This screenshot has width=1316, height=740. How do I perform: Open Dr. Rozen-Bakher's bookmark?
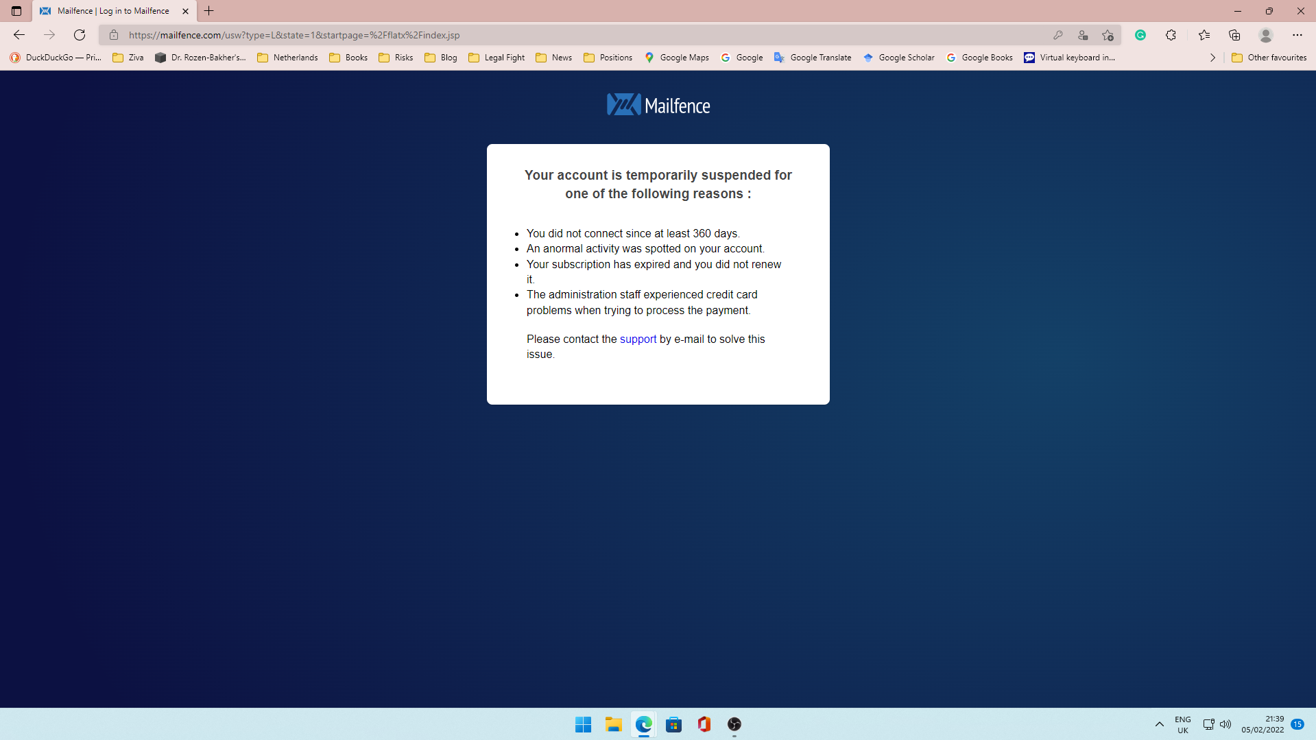(x=200, y=58)
